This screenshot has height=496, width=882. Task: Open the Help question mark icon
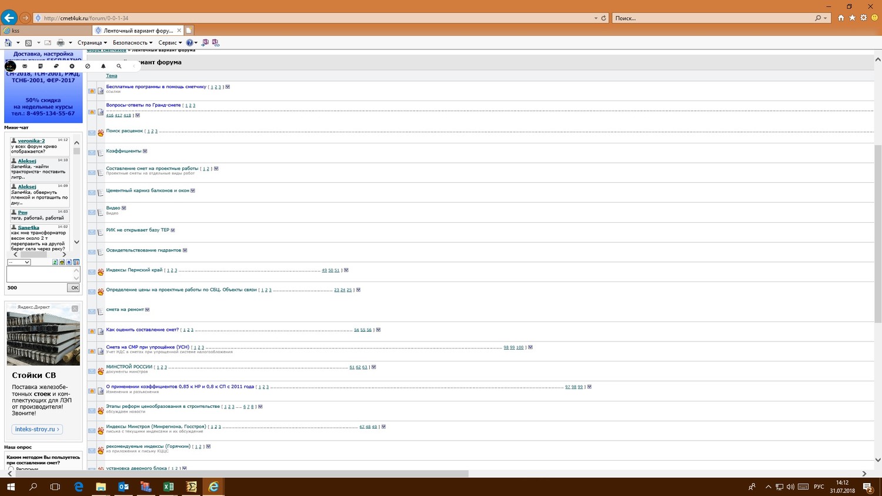[x=189, y=43]
